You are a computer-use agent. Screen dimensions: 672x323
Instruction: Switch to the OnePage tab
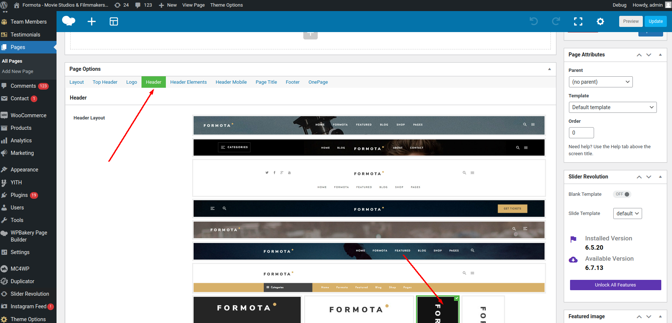pyautogui.click(x=318, y=82)
